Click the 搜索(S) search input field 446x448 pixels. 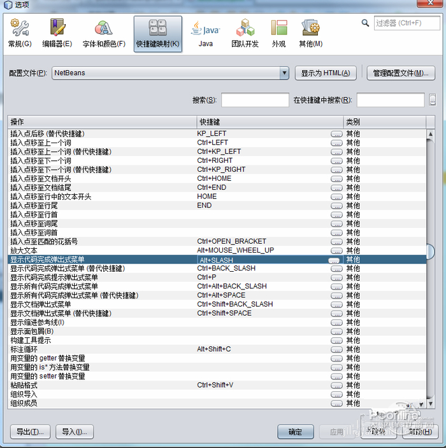[x=255, y=100]
